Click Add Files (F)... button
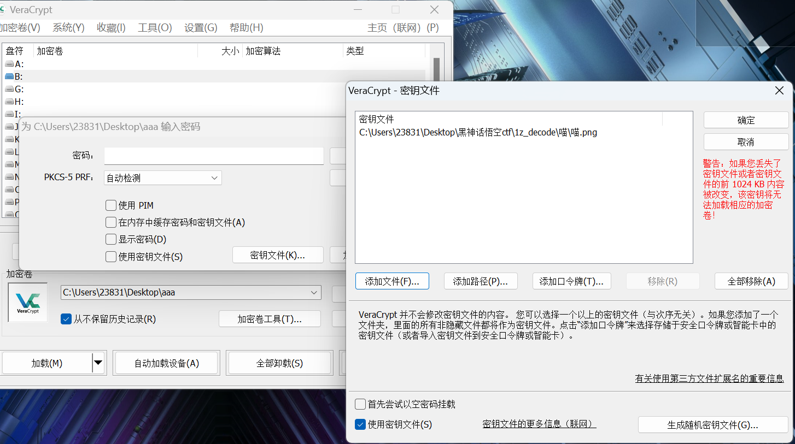795x444 pixels. (392, 281)
